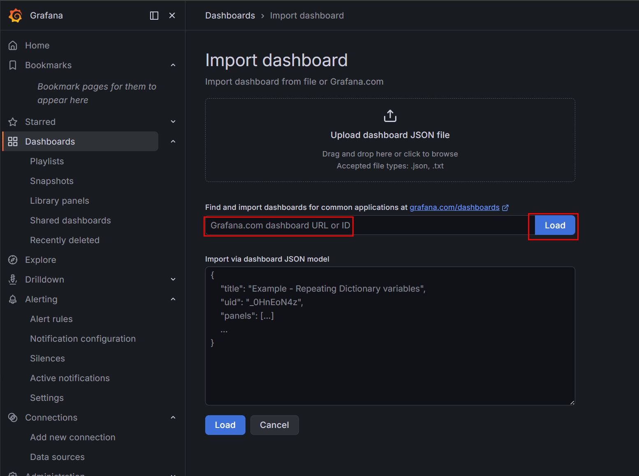Open the grafana.com/dashboards link

click(x=455, y=208)
